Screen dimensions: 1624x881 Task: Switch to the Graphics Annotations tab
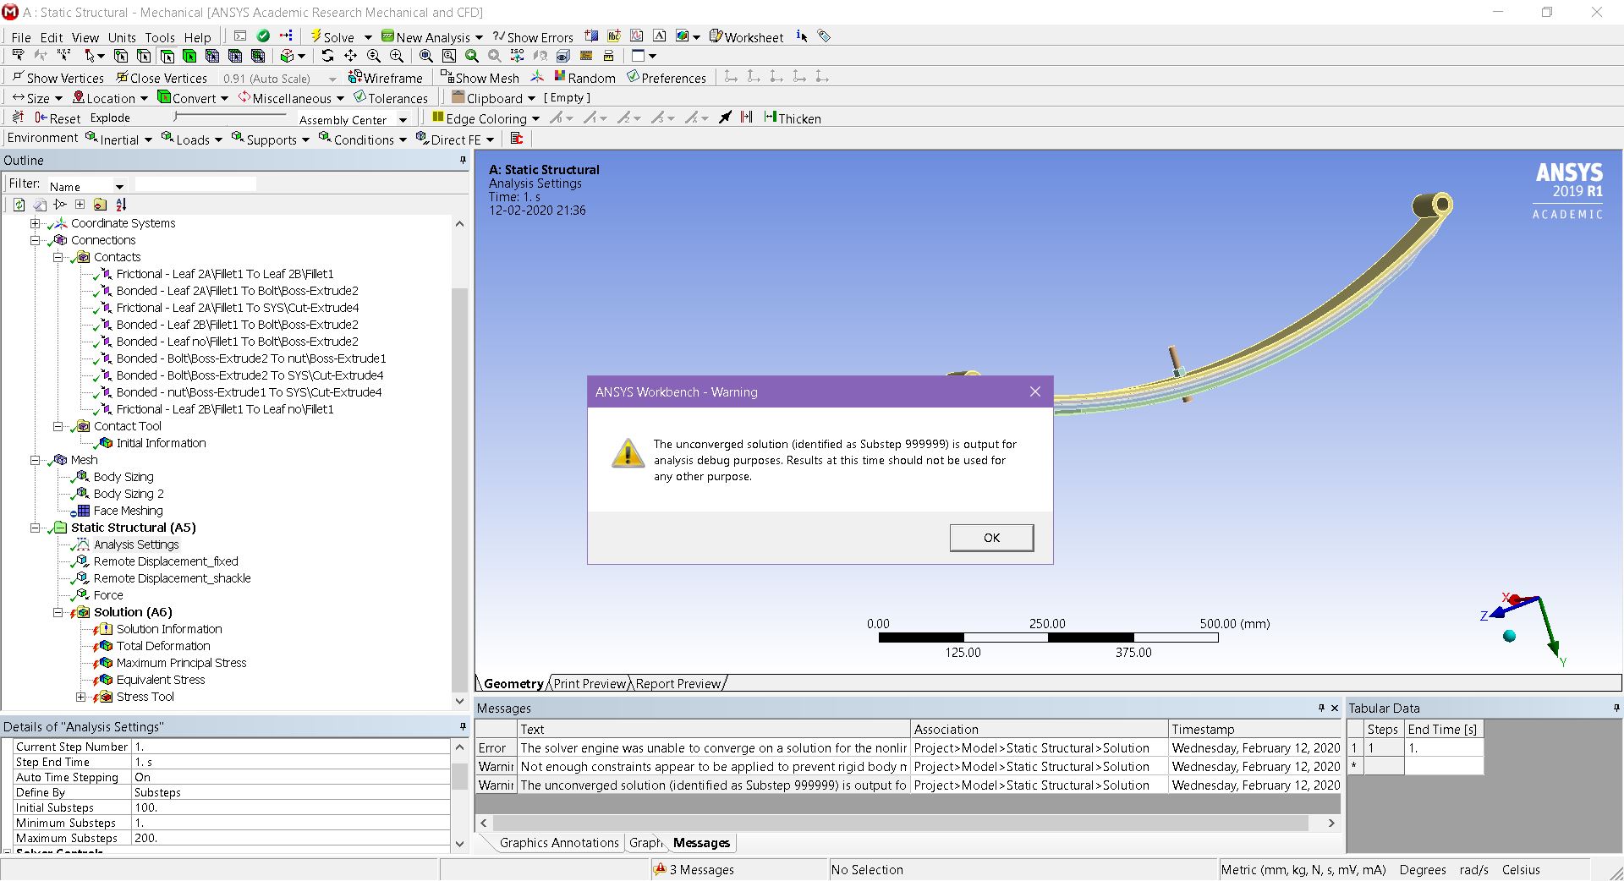[559, 842]
